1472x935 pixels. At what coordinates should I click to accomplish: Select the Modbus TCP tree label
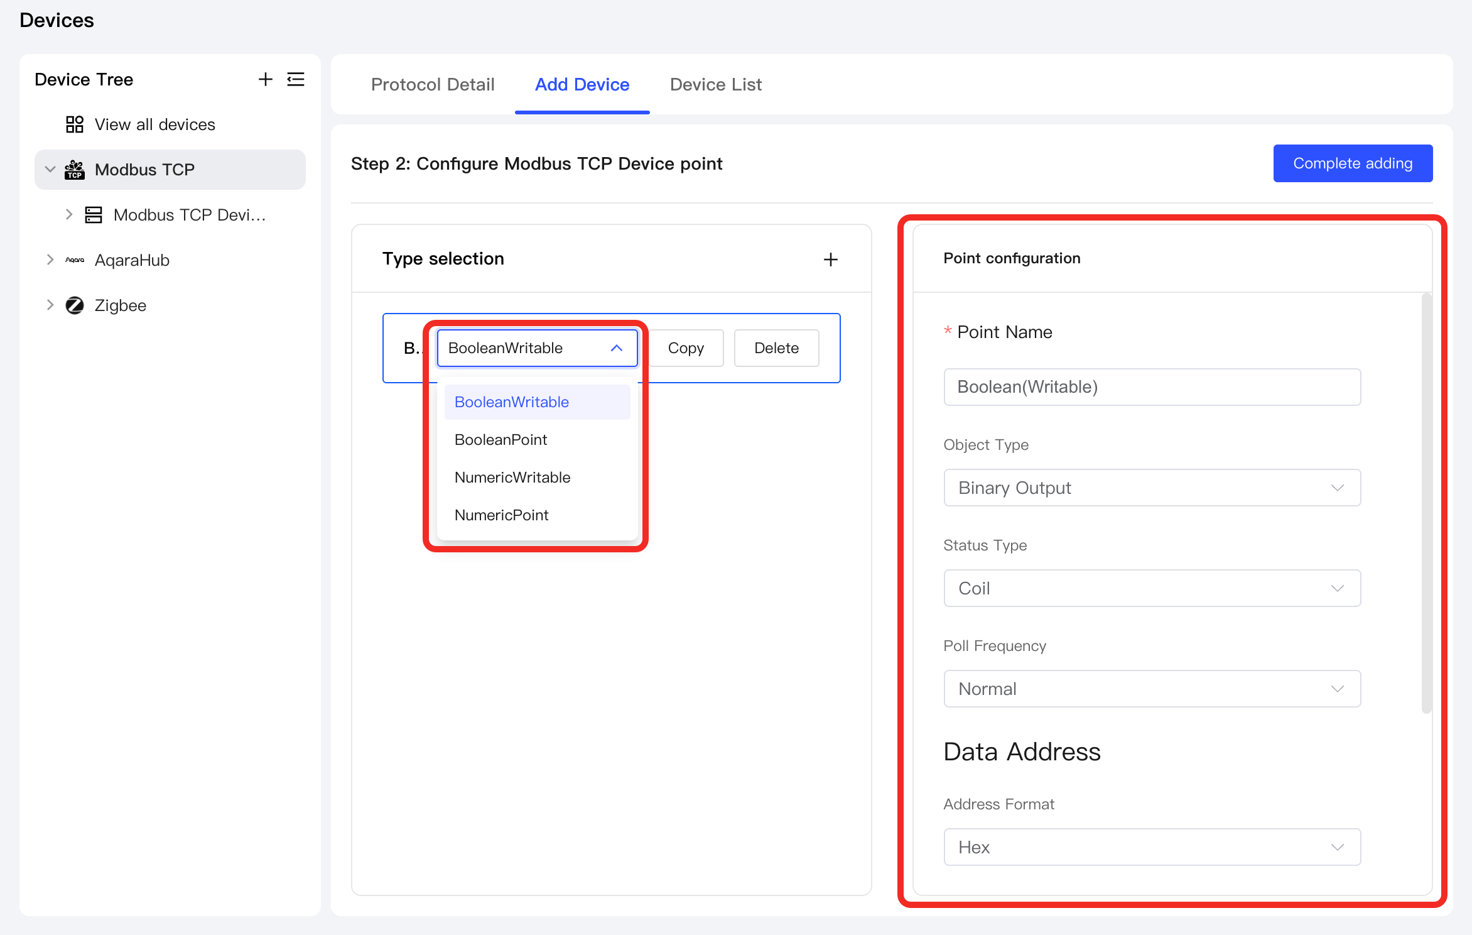pos(144,170)
